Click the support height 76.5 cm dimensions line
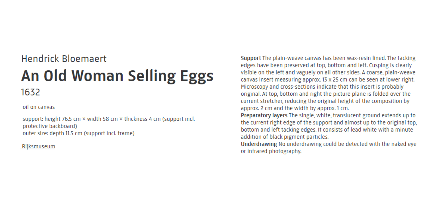This screenshot has width=435, height=216. point(109,119)
